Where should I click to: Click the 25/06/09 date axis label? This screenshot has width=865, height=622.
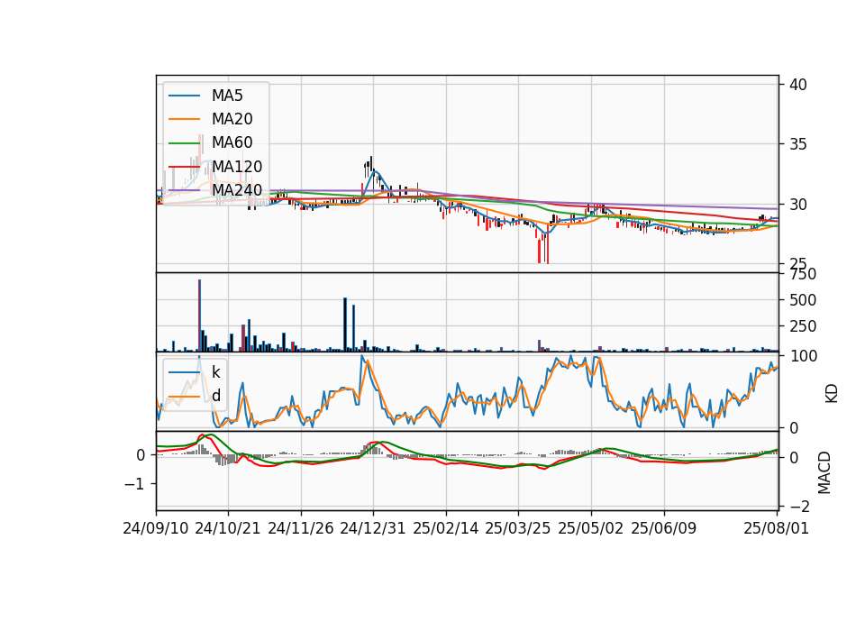click(664, 528)
